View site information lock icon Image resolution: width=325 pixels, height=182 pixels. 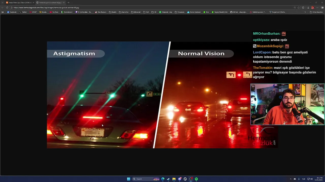[x=12, y=8]
